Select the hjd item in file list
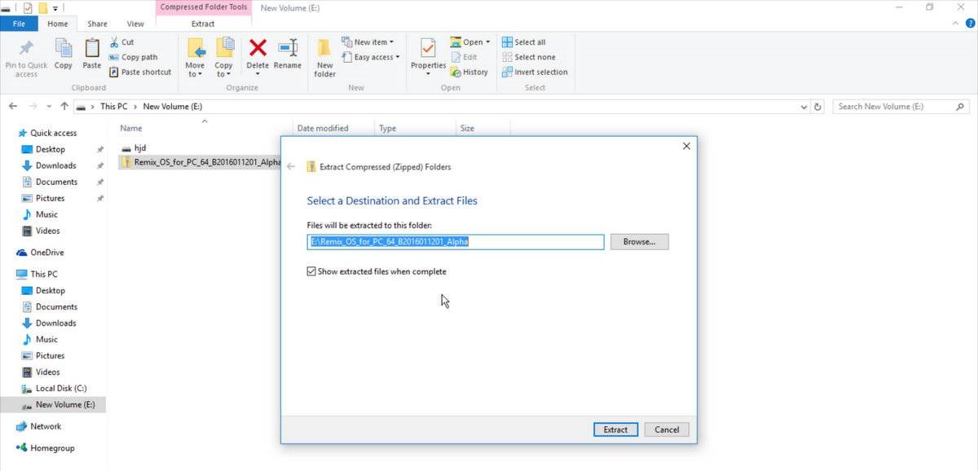 tap(133, 147)
